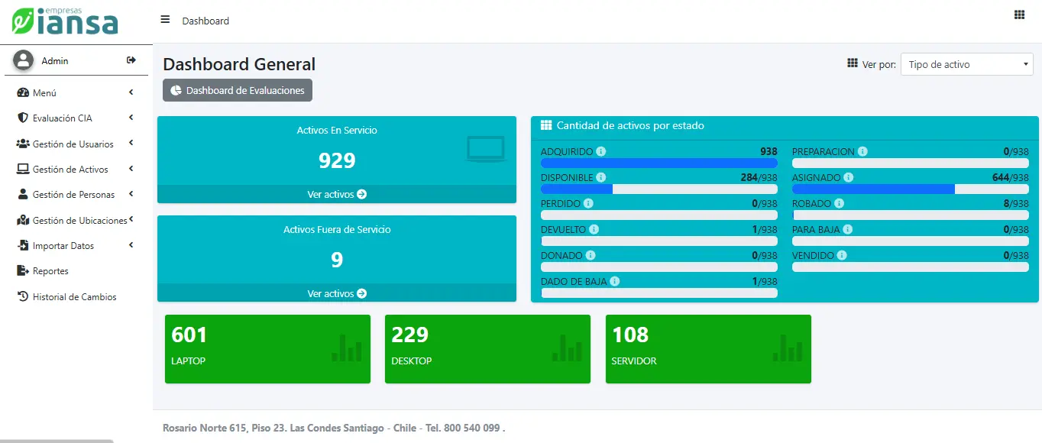Click the logout icon next to Admin

131,60
